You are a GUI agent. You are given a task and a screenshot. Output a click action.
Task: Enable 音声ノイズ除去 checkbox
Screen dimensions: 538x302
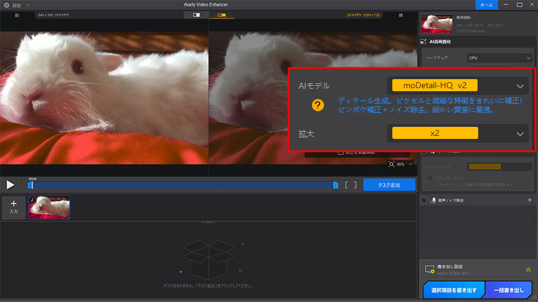click(x=424, y=200)
